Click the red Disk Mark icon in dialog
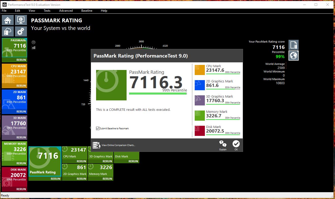 [200, 131]
